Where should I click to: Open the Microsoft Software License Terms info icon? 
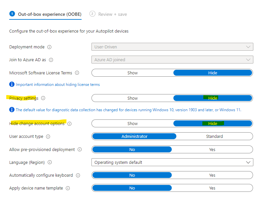tap(76, 73)
